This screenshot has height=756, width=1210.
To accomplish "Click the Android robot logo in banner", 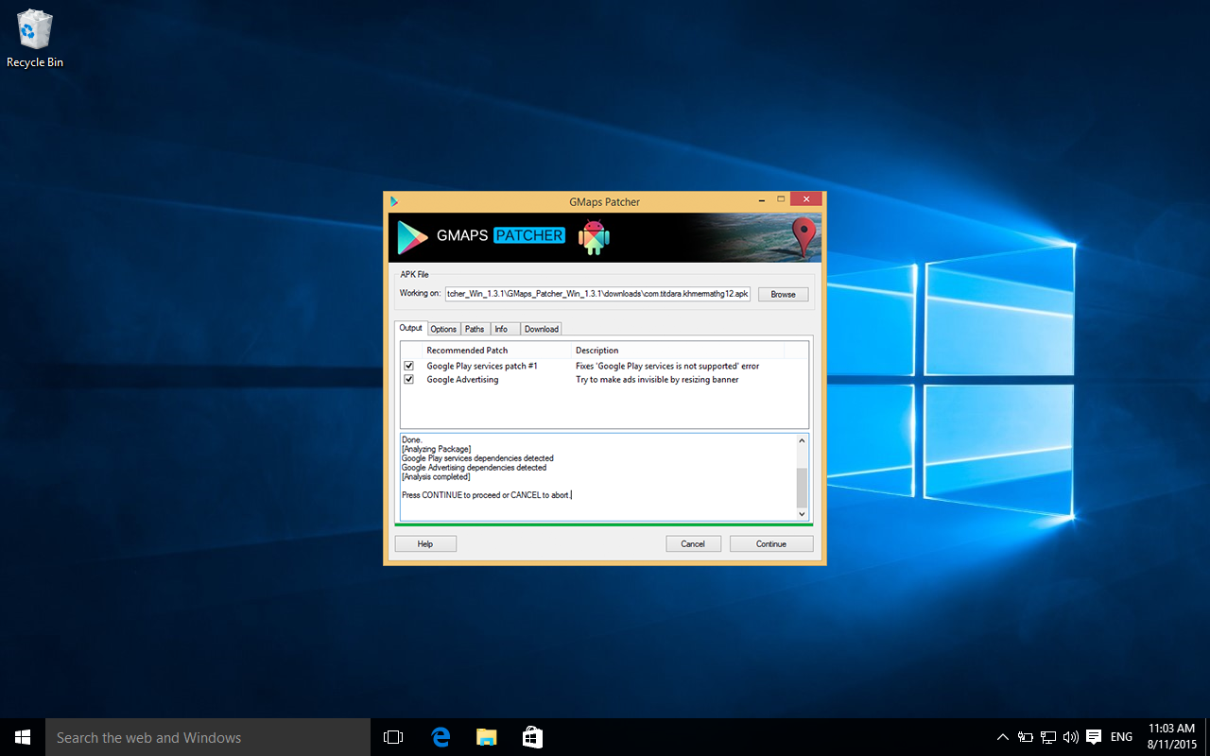I will [x=594, y=237].
